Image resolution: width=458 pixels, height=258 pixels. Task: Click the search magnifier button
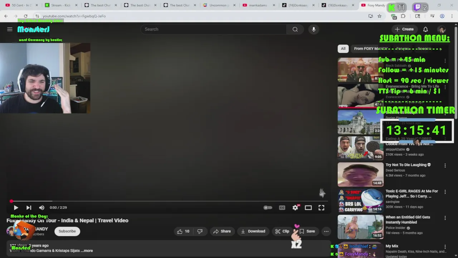point(295,29)
